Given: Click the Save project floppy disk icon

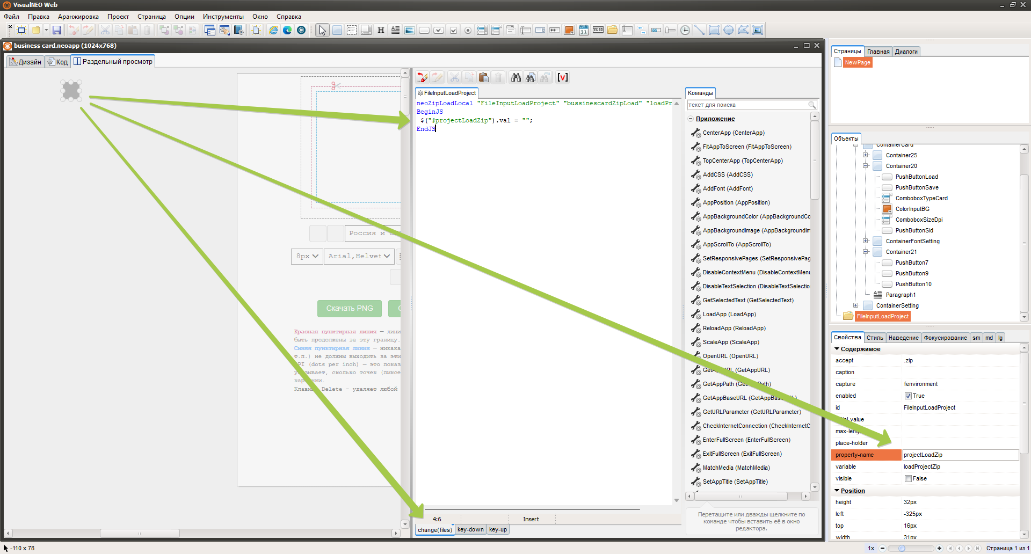Looking at the screenshot, I should 56,30.
